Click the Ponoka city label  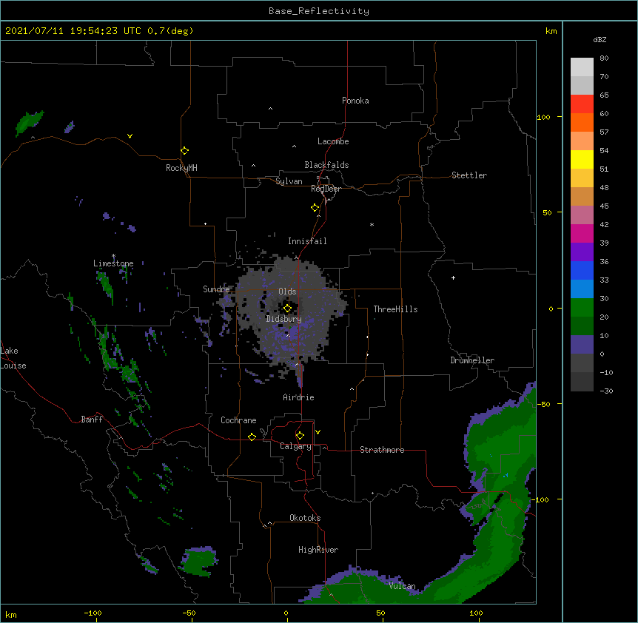click(355, 101)
